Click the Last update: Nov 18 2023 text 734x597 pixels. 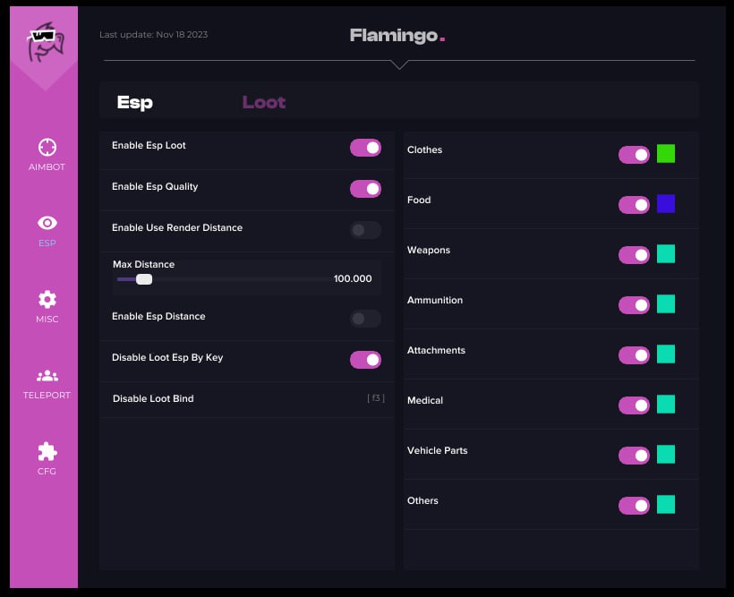[x=154, y=35]
